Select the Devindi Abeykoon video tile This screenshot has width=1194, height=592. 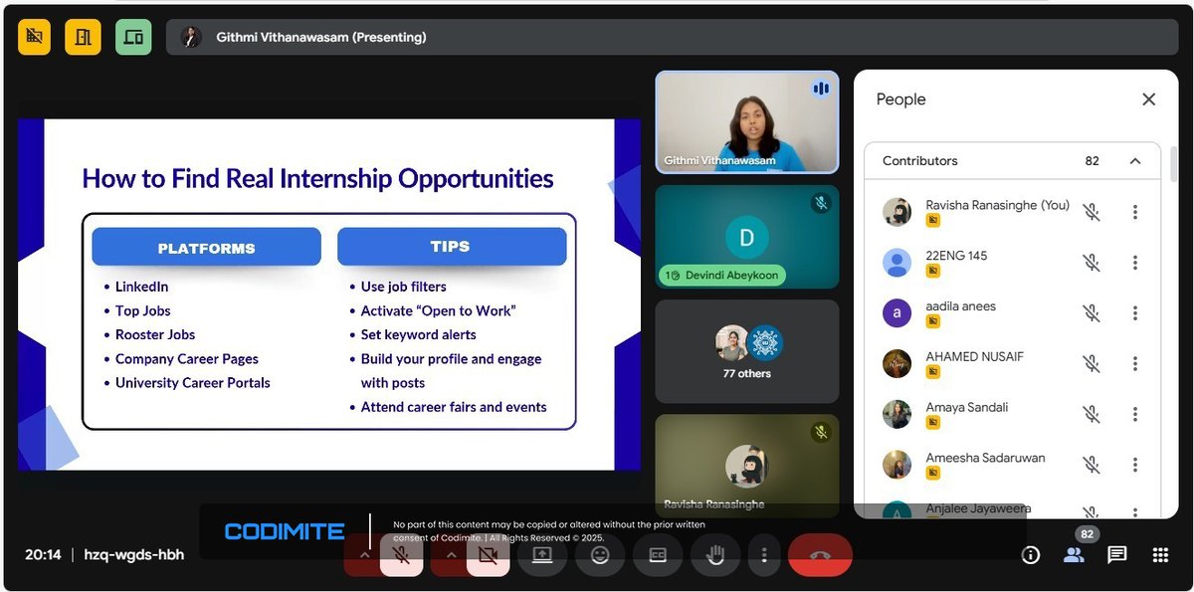(746, 237)
